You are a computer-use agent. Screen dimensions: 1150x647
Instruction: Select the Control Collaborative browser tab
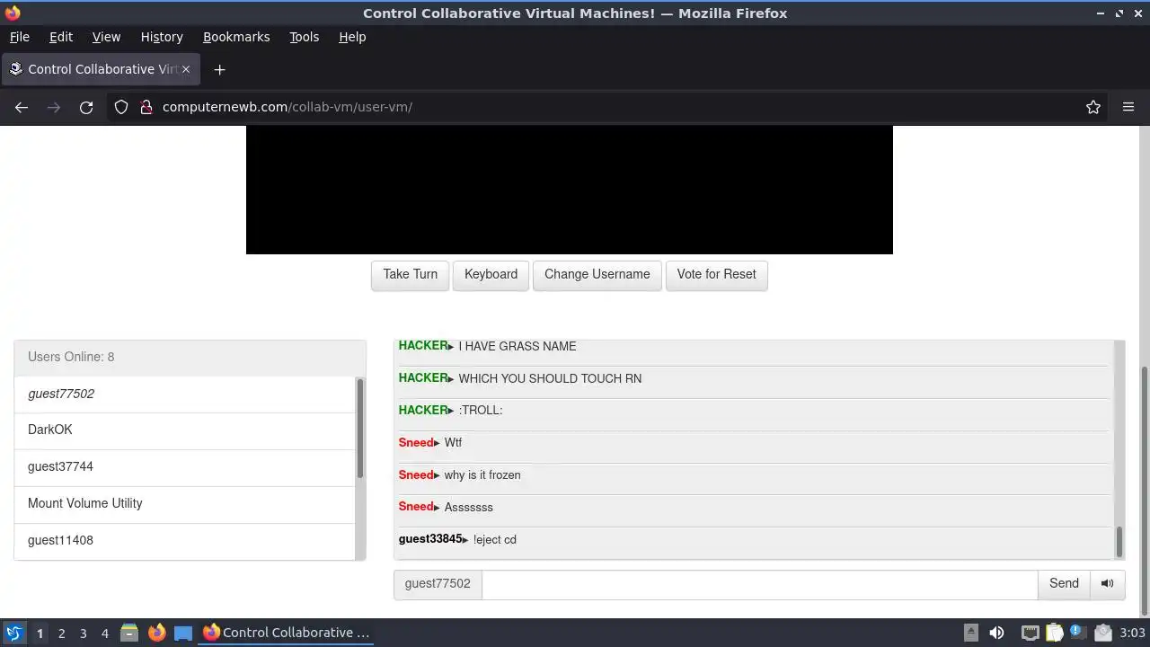(101, 69)
